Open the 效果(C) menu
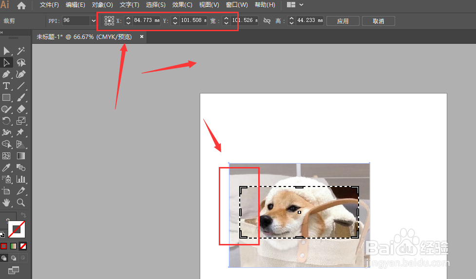 (182, 5)
